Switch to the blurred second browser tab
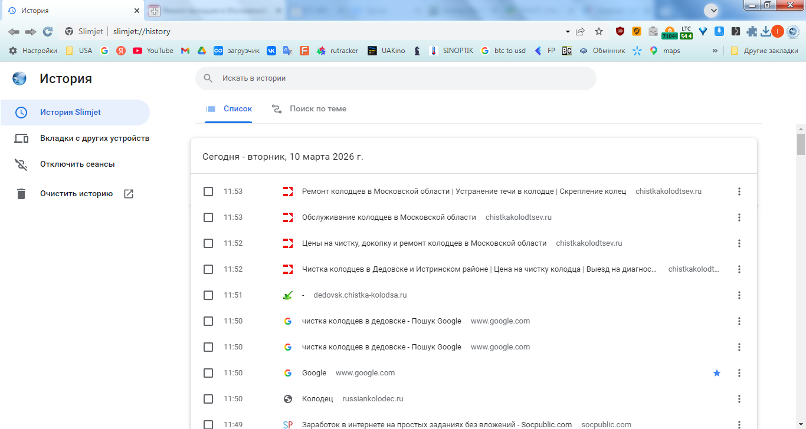The image size is (806, 429). 215,11
